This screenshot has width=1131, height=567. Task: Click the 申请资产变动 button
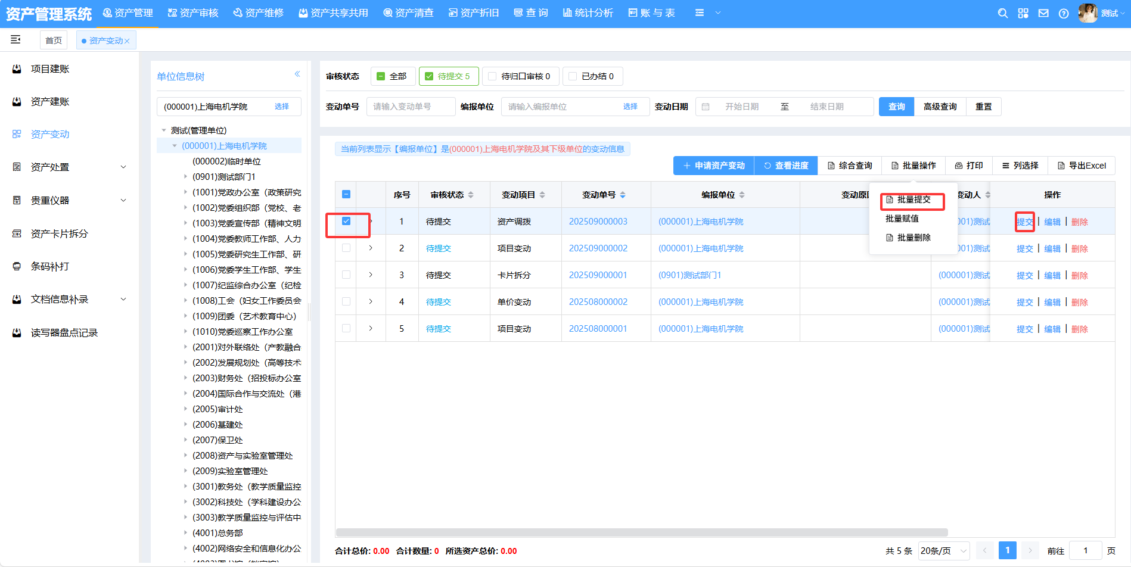(713, 166)
